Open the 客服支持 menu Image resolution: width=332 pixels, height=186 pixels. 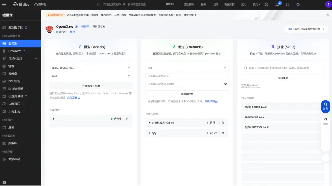229,4
